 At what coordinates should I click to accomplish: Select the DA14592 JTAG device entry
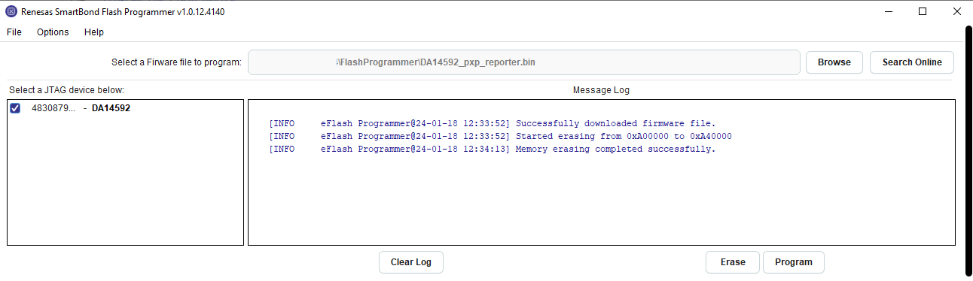point(81,108)
